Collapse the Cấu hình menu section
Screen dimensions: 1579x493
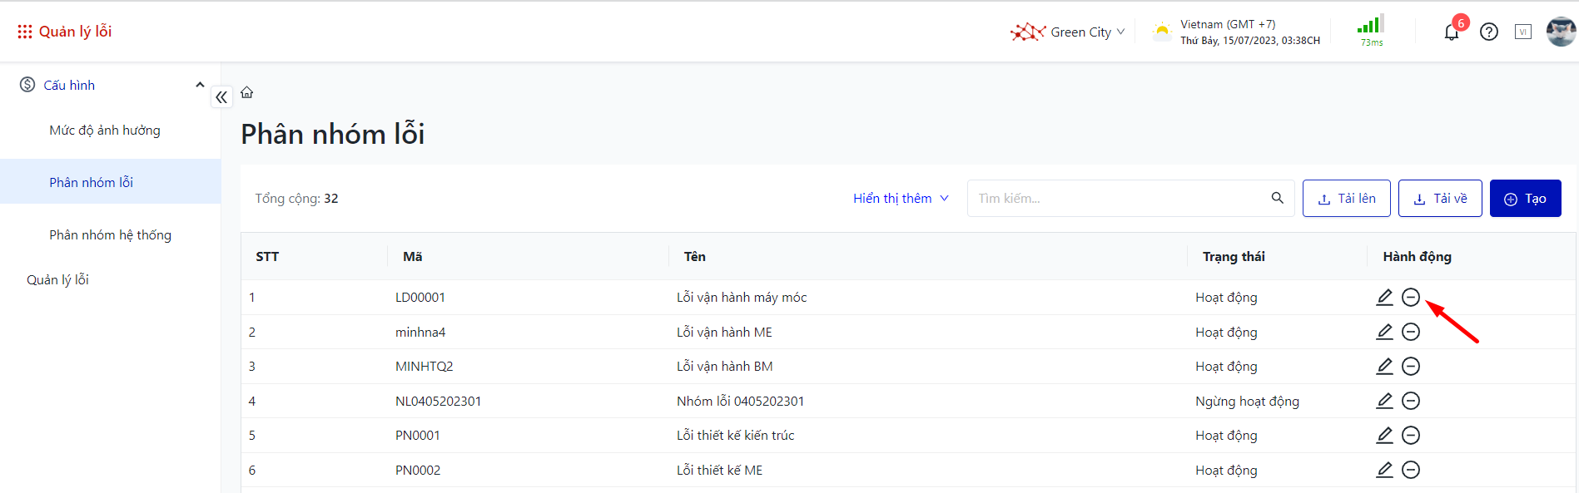[200, 85]
